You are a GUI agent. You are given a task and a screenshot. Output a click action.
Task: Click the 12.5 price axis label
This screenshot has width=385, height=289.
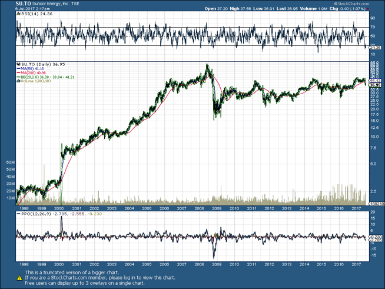pos(374,128)
